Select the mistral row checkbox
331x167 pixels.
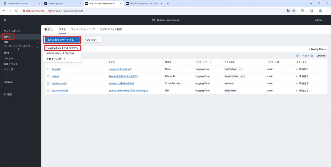48,76
